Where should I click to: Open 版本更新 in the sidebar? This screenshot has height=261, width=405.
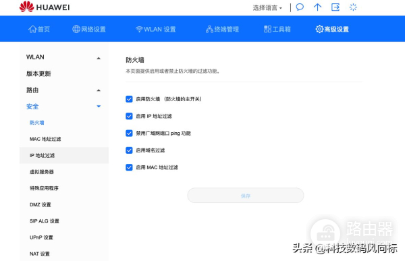[38, 74]
